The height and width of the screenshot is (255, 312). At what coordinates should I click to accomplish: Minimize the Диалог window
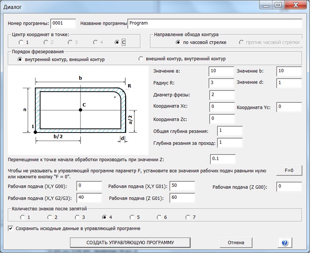tap(266, 5)
